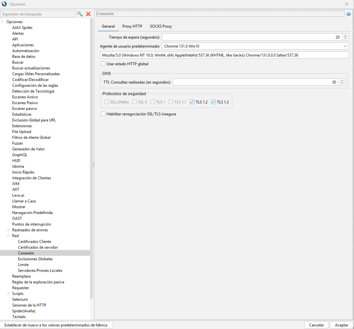Uncheck the TLS 1.2 protocol checkbox

[x=193, y=102]
